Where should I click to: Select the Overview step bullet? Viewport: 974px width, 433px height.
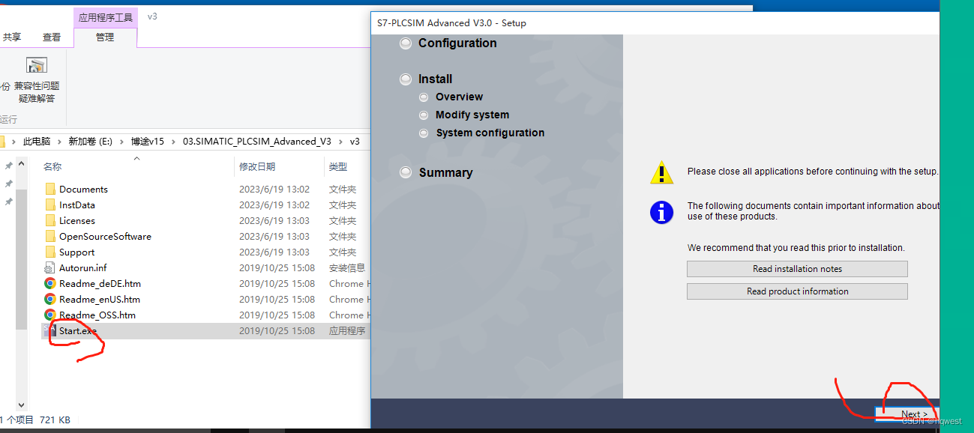[424, 97]
